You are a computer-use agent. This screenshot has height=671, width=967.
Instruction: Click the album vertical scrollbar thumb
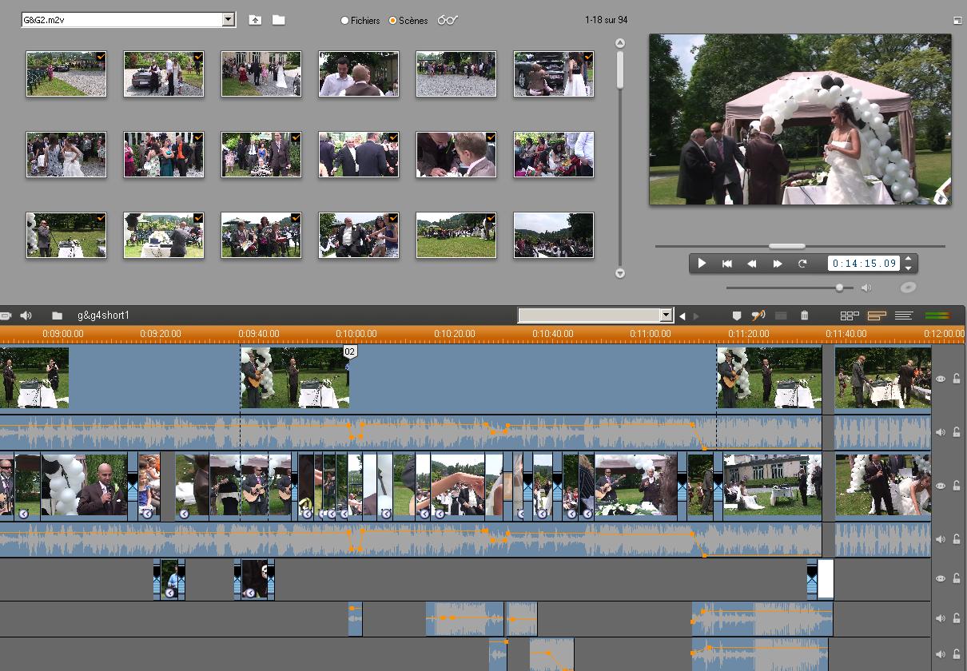coord(620,69)
